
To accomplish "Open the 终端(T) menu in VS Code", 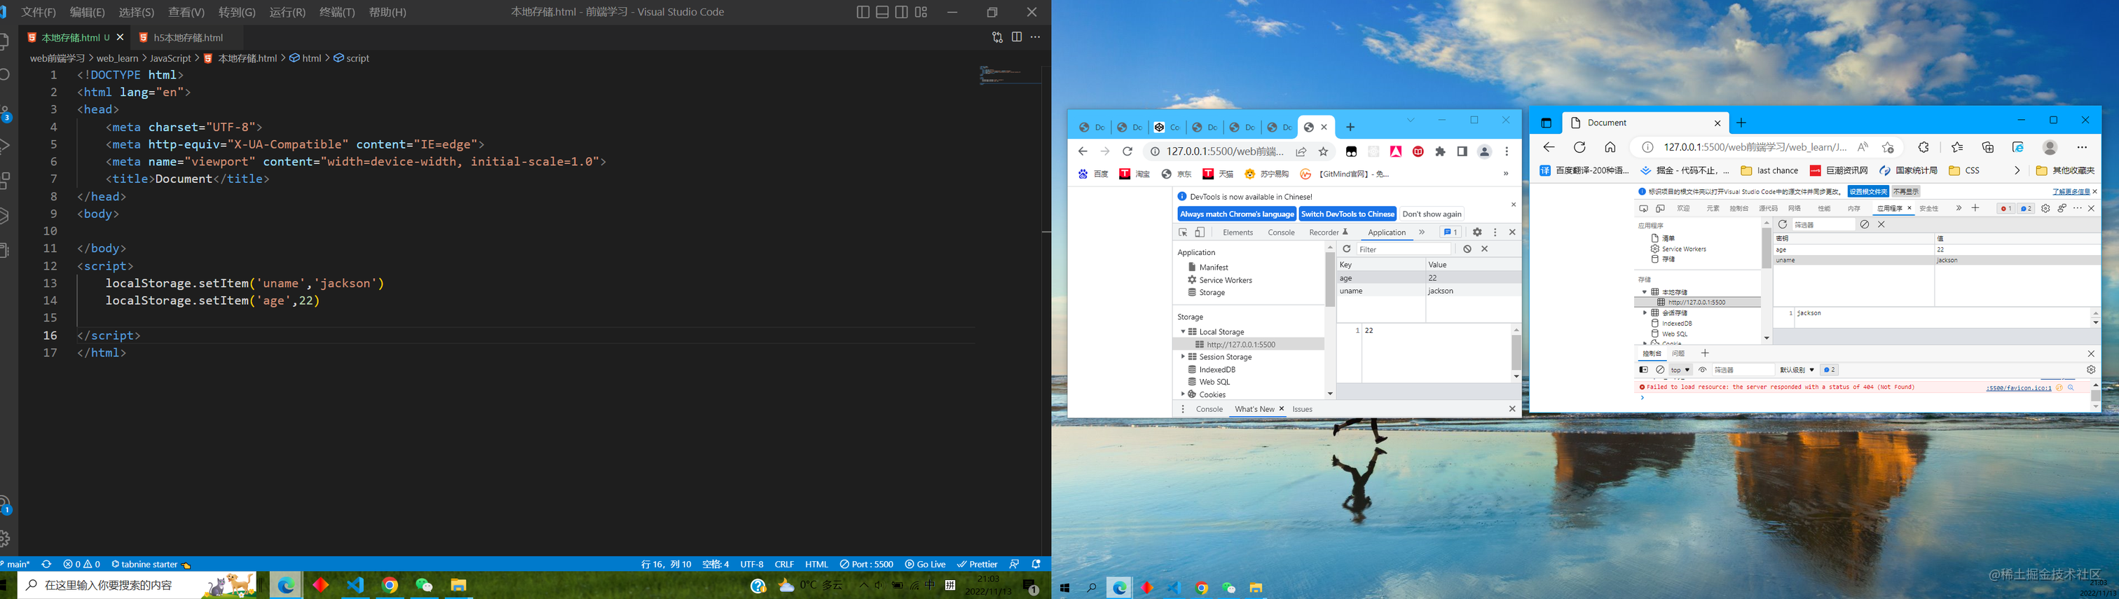I will [337, 13].
